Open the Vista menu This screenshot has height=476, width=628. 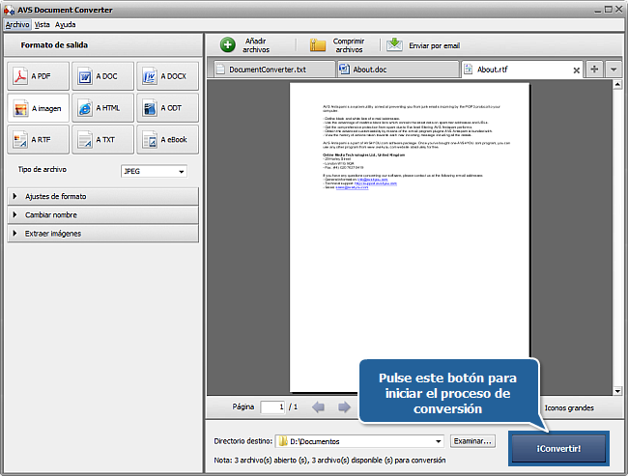point(43,25)
